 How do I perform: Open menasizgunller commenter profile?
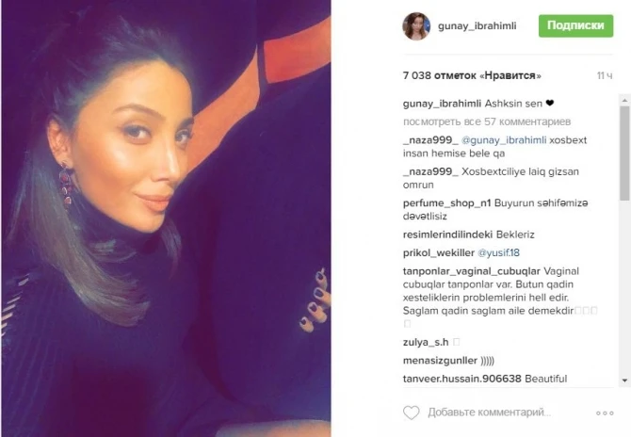coord(440,361)
